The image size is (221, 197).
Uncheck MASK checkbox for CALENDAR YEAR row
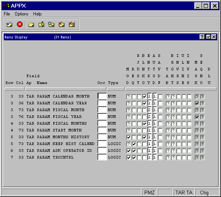point(197,103)
